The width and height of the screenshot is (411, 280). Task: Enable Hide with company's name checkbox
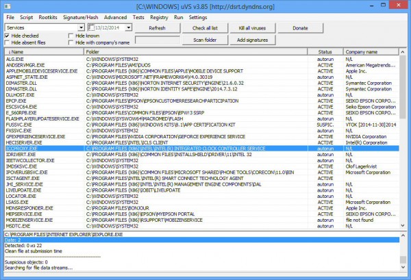pyautogui.click(x=71, y=42)
